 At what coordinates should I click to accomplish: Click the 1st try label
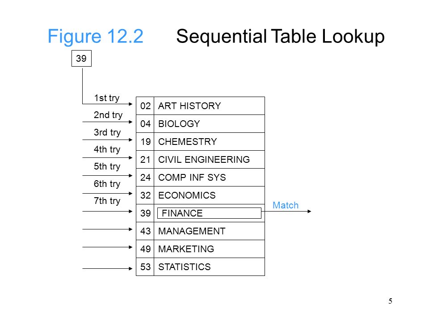point(107,98)
